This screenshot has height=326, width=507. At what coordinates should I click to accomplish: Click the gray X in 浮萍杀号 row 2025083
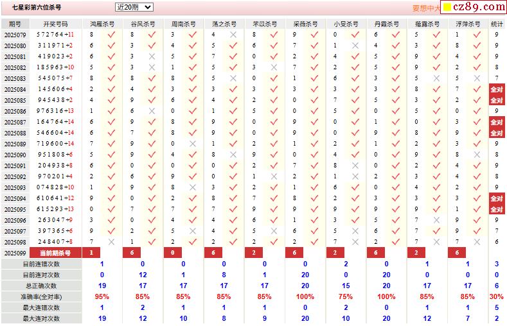(x=477, y=78)
